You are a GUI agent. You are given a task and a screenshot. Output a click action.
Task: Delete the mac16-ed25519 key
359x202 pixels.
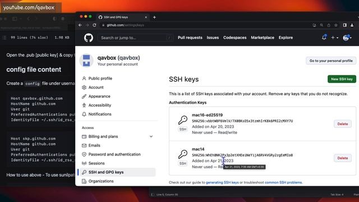coord(343,124)
